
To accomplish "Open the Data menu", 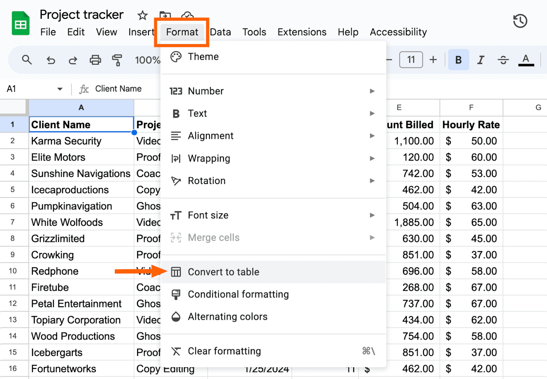I will [x=221, y=32].
